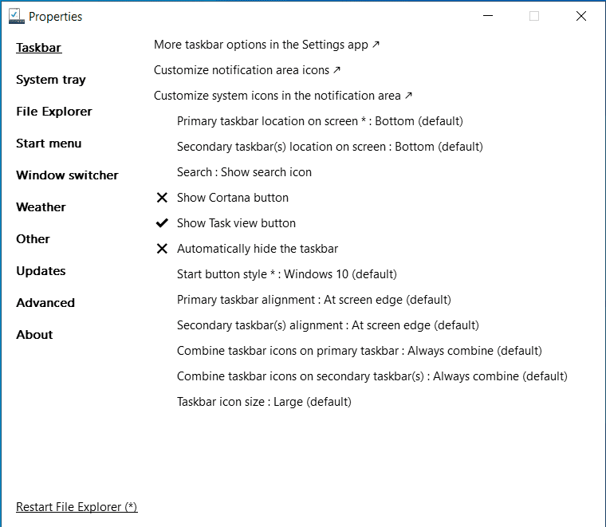Click Restart File Explorer link

point(77,507)
